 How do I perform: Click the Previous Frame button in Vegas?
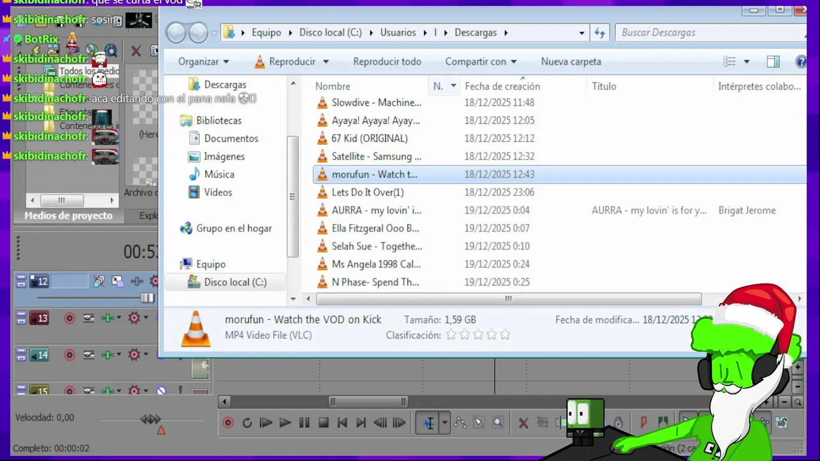click(x=381, y=423)
